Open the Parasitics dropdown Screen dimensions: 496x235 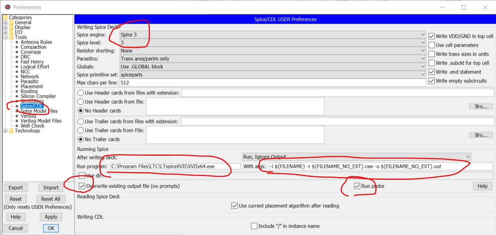point(273,59)
